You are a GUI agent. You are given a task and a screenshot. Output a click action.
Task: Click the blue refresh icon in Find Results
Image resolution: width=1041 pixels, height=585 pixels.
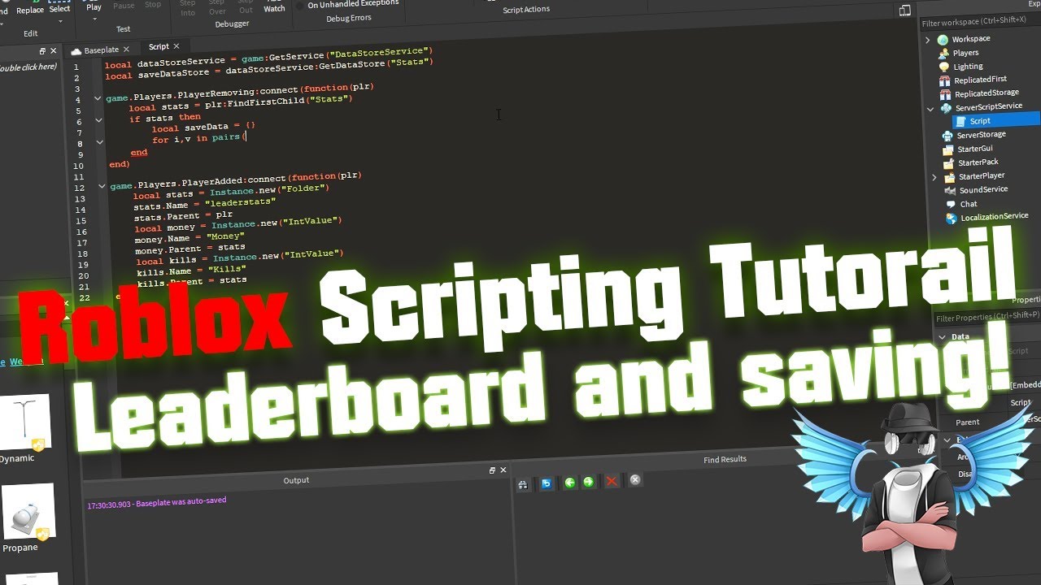[547, 483]
